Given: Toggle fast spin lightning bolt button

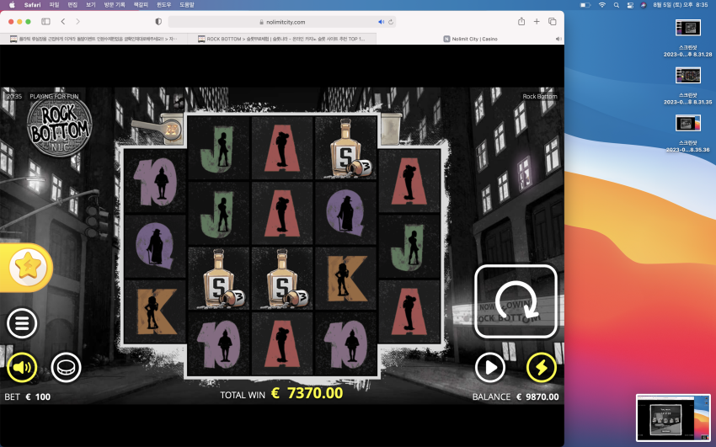Looking at the screenshot, I should tap(541, 367).
